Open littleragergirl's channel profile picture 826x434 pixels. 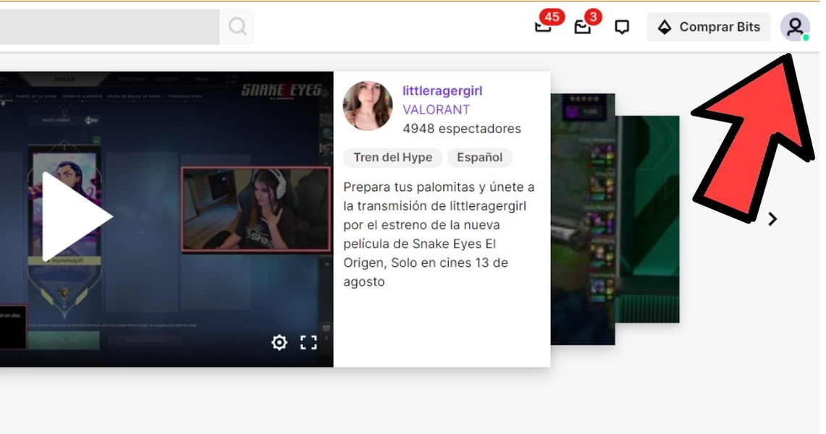pyautogui.click(x=368, y=106)
